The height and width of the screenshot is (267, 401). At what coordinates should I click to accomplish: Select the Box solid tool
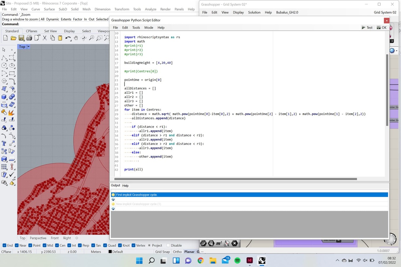click(4, 97)
